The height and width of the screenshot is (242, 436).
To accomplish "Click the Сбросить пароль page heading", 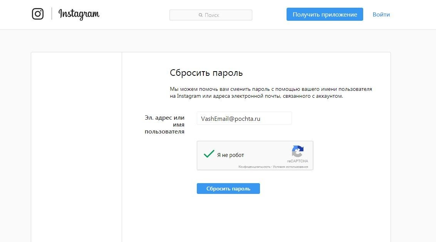I will click(206, 73).
